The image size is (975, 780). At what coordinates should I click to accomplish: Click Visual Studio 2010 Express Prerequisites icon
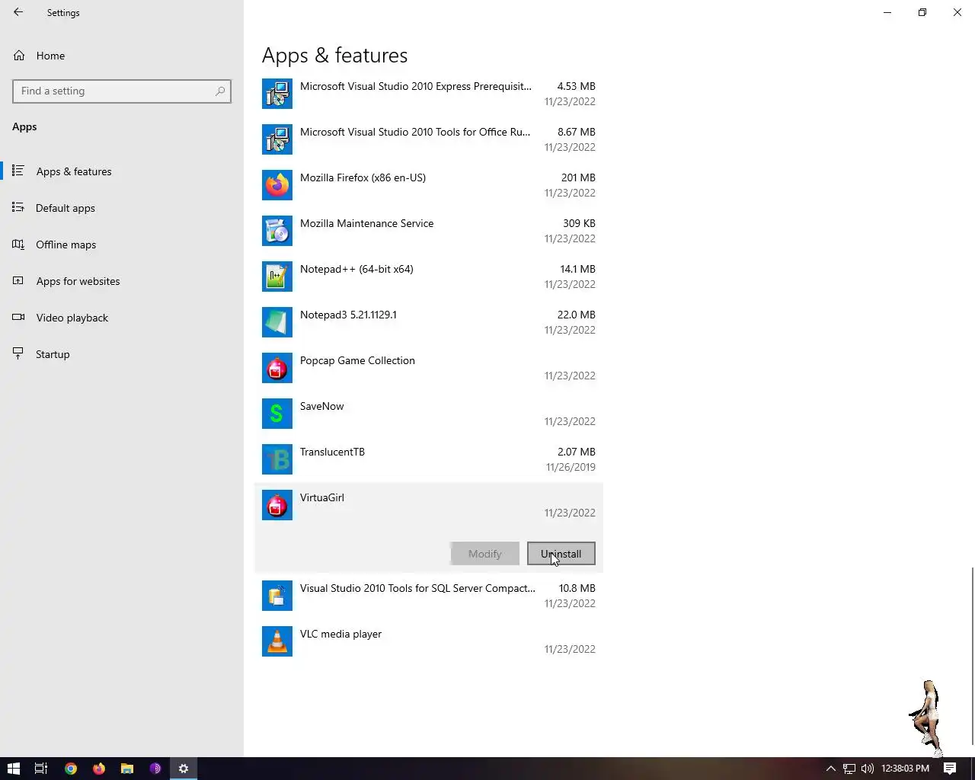pyautogui.click(x=277, y=94)
